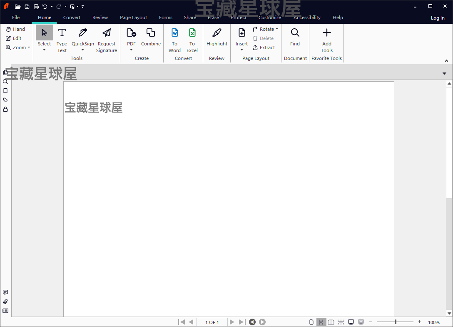Click Request Signature paper plane icon
The width and height of the screenshot is (453, 327).
107,32
